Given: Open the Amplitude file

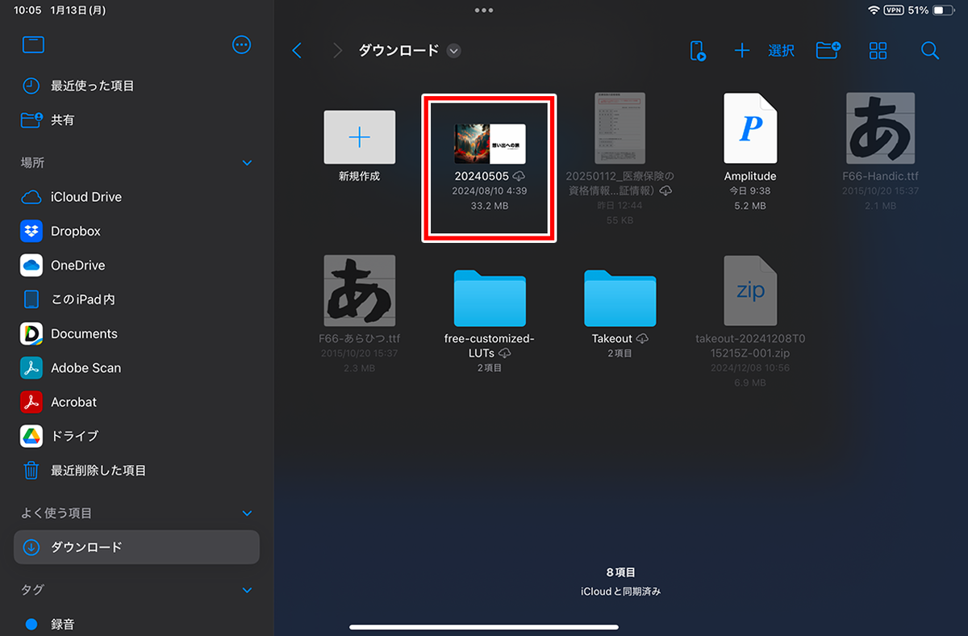Looking at the screenshot, I should [x=750, y=128].
